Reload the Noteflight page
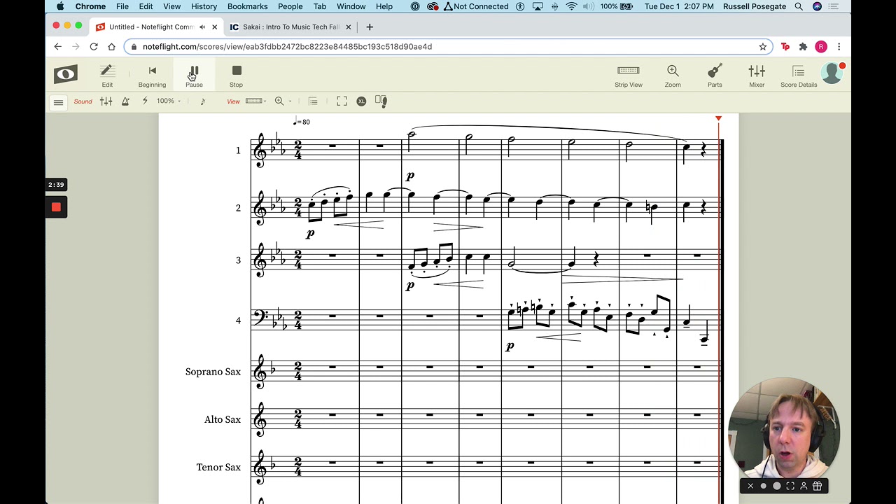 click(94, 47)
